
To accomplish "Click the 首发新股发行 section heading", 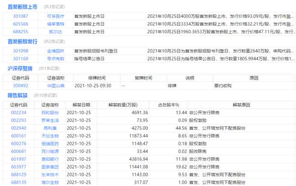I will click(x=23, y=42).
